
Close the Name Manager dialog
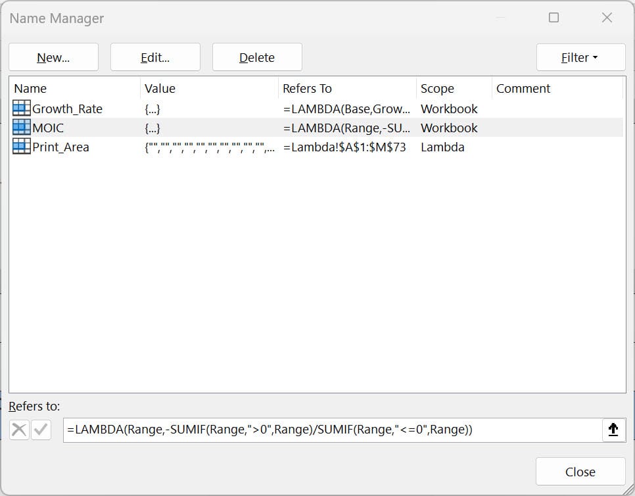click(580, 471)
